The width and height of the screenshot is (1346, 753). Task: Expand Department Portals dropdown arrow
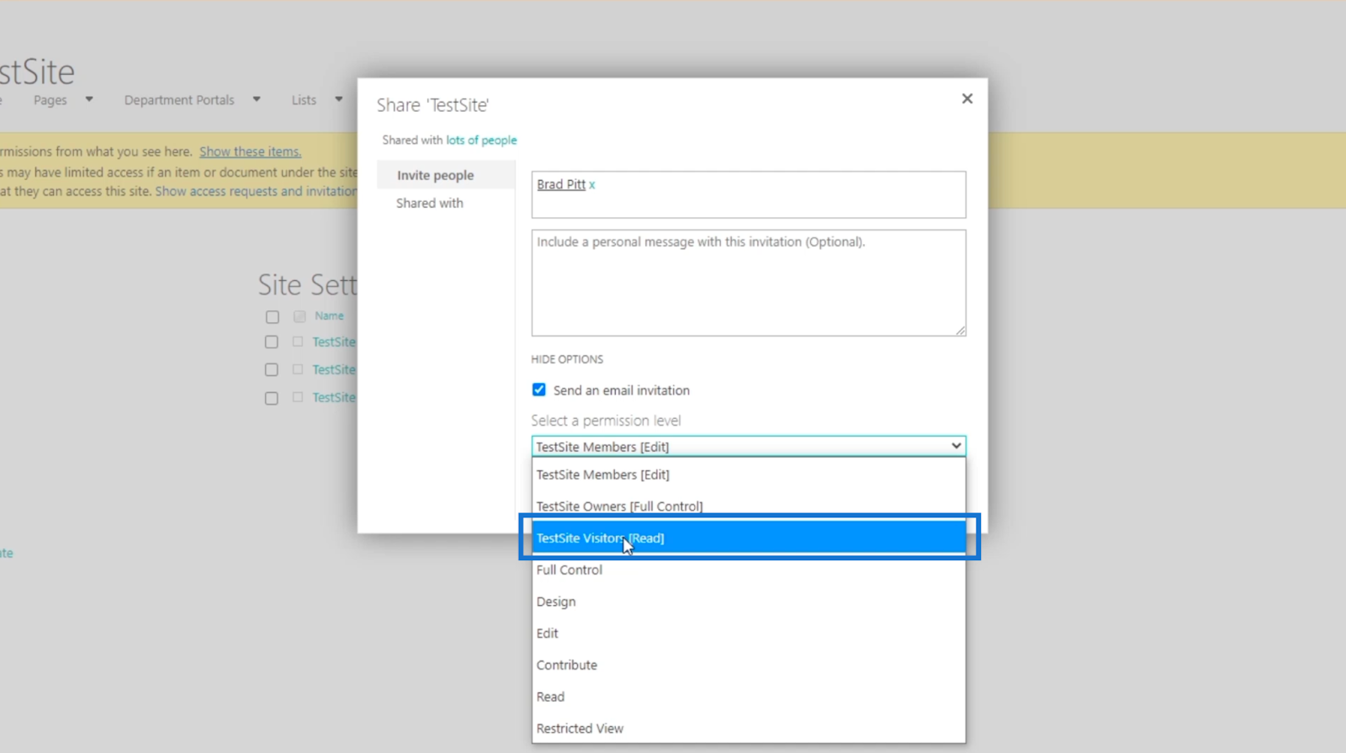257,99
